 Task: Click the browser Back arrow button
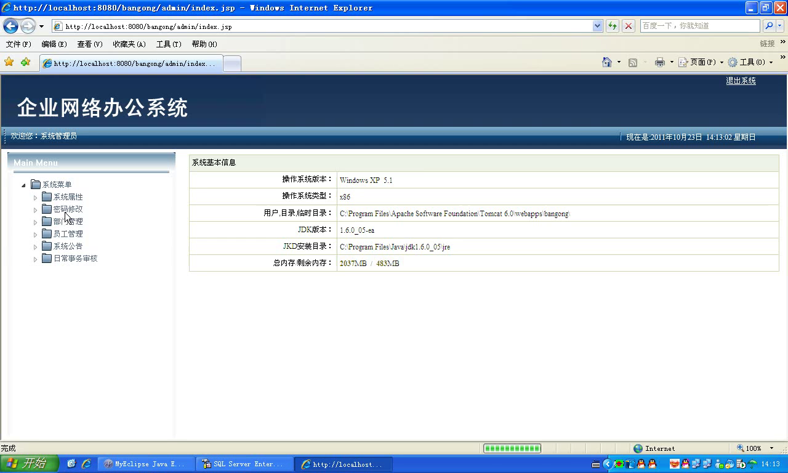[x=10, y=26]
